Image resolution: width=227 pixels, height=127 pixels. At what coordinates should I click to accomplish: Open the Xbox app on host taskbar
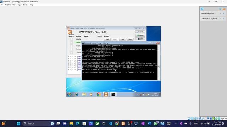pyautogui.click(x=97, y=123)
